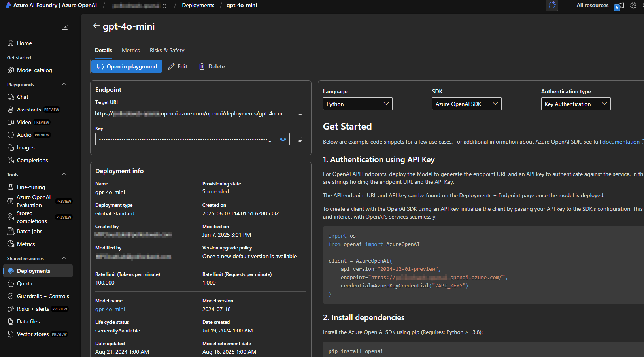This screenshot has height=357, width=644.
Task: Switch to the Details tab
Action: pyautogui.click(x=103, y=50)
